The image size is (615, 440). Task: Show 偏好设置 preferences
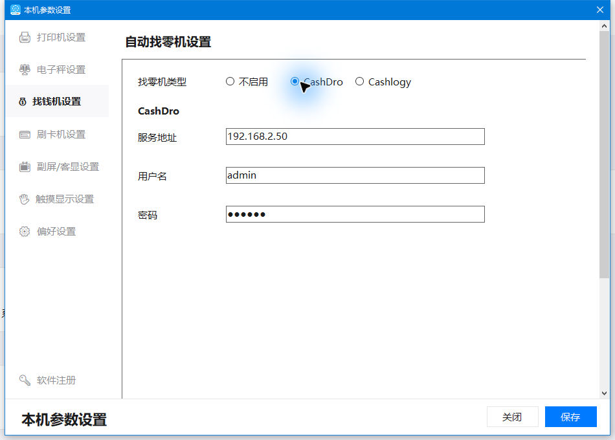pyautogui.click(x=57, y=232)
